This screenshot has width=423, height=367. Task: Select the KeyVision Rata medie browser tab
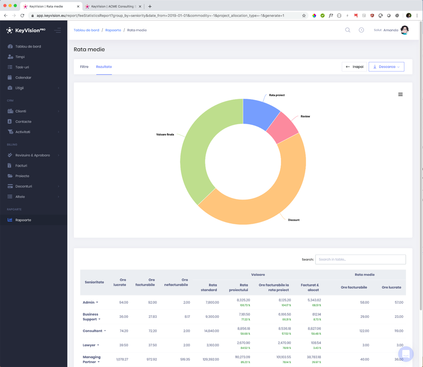(50, 6)
